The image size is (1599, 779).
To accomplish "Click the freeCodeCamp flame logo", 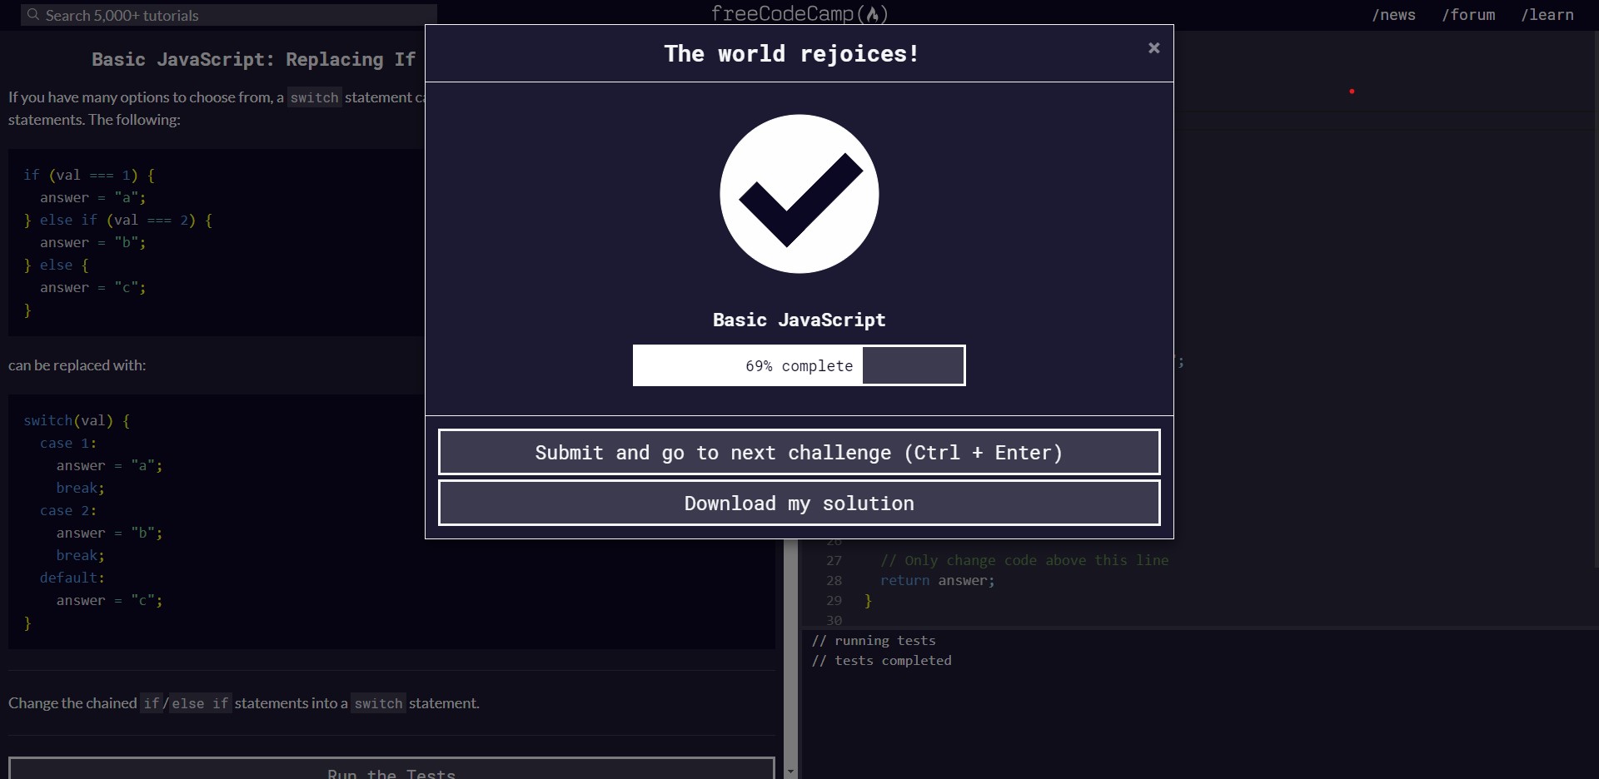I will point(872,14).
